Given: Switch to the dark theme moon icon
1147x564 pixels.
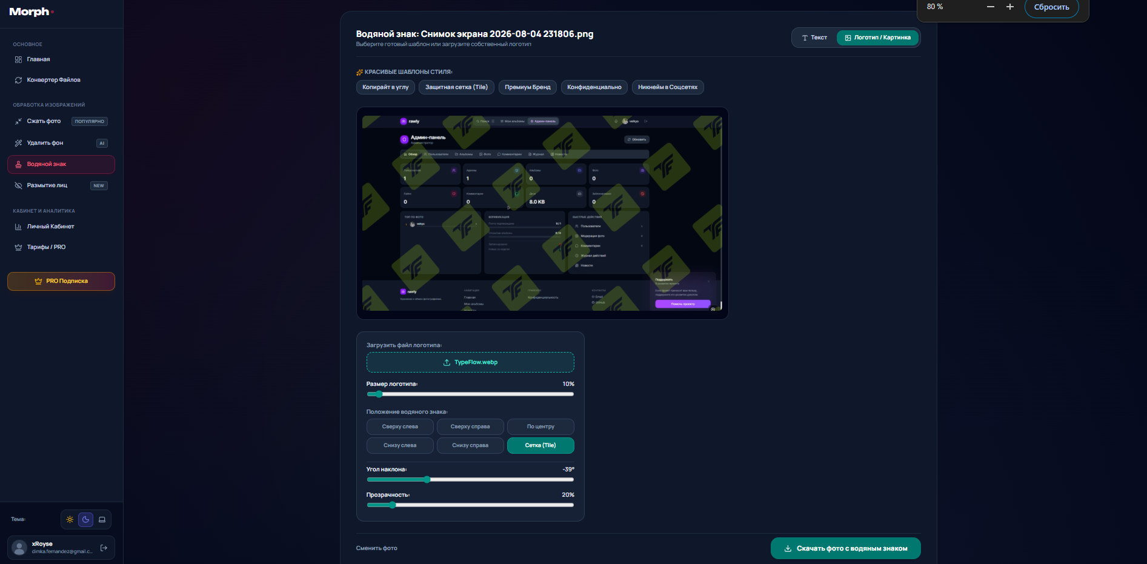Looking at the screenshot, I should (85, 519).
